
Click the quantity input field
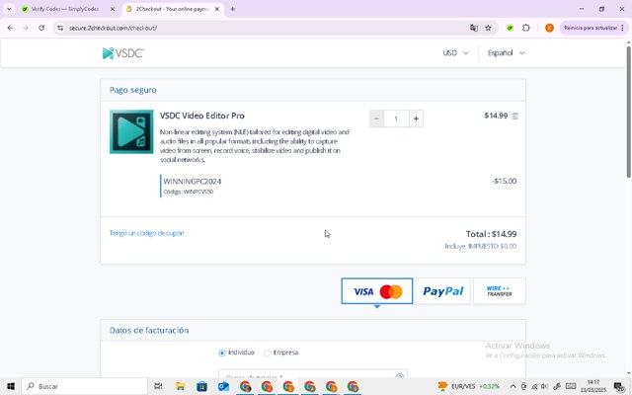pos(396,118)
